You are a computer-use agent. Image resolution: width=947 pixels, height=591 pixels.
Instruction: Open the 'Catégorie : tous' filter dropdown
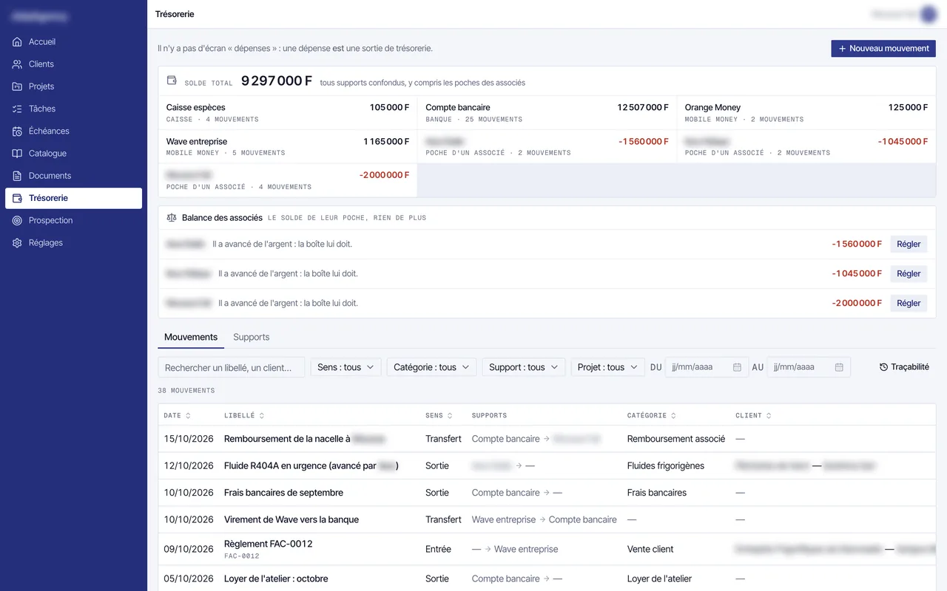431,367
